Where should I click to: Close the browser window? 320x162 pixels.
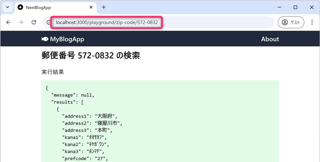[312, 7]
